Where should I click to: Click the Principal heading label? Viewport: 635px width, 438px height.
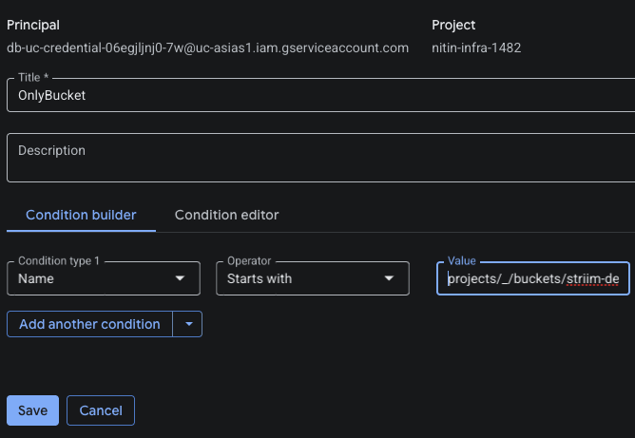(x=33, y=25)
